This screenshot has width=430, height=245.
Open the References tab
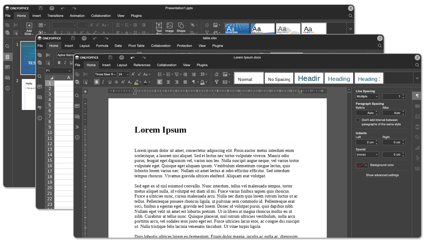[x=142, y=65]
